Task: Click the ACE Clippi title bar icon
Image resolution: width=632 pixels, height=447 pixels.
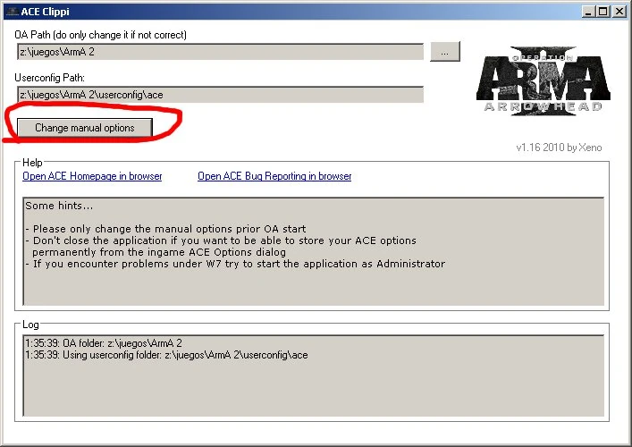Action: click(x=13, y=12)
